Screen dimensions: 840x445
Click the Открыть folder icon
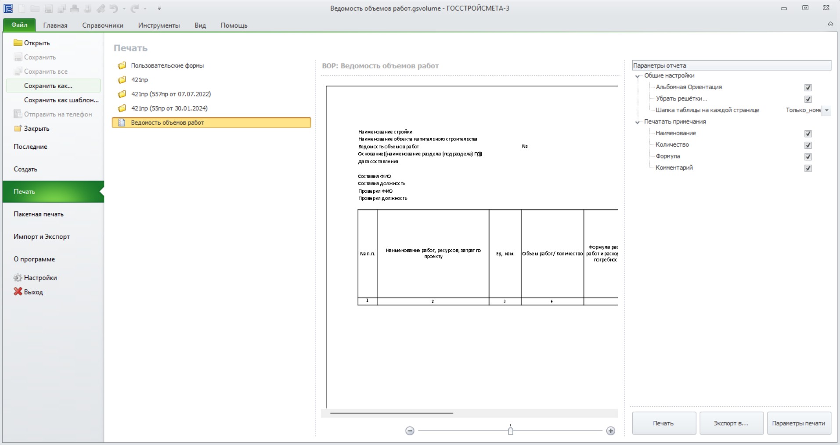coord(18,43)
